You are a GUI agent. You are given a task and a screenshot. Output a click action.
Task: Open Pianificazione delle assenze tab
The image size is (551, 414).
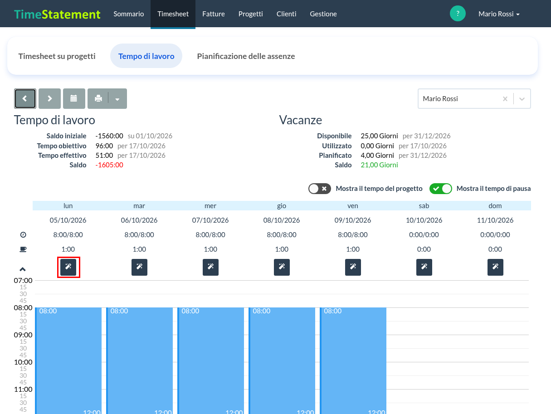coord(246,56)
